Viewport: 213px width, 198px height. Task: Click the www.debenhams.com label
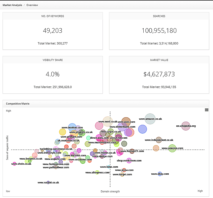tap(122, 127)
